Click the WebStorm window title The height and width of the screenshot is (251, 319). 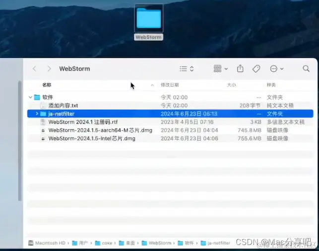[74, 69]
